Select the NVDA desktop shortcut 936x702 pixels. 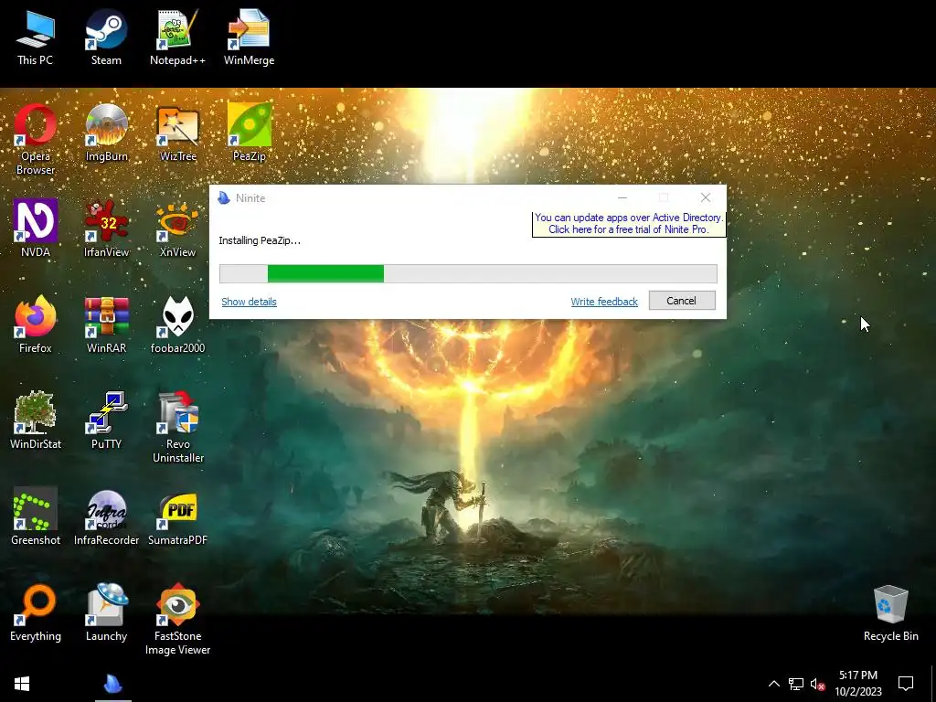click(36, 229)
